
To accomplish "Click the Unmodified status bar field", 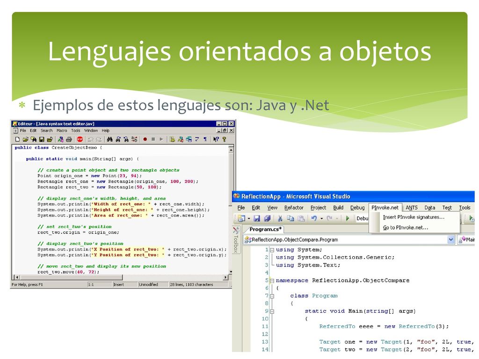I will tap(153, 285).
